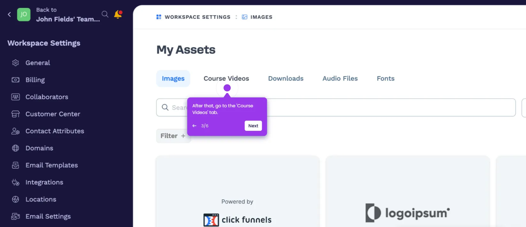The height and width of the screenshot is (227, 526).
Task: Click the General gear icon
Action: coord(15,63)
